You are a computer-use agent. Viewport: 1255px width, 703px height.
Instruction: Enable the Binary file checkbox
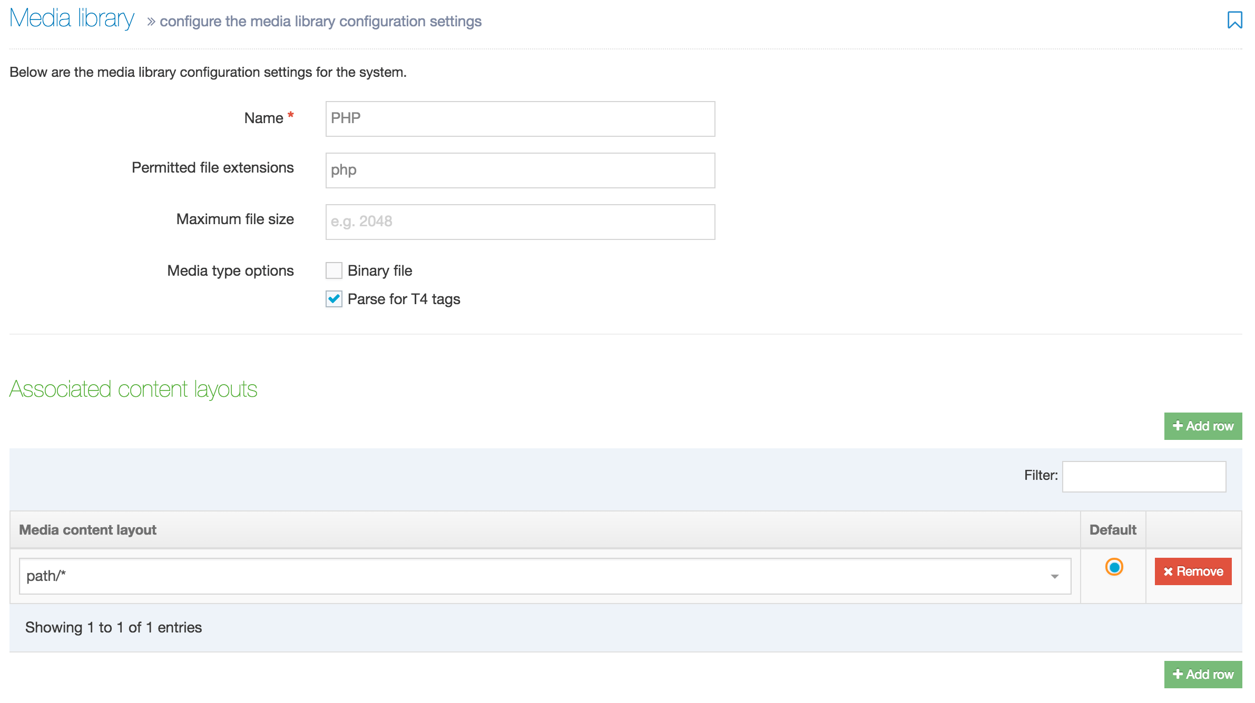334,270
